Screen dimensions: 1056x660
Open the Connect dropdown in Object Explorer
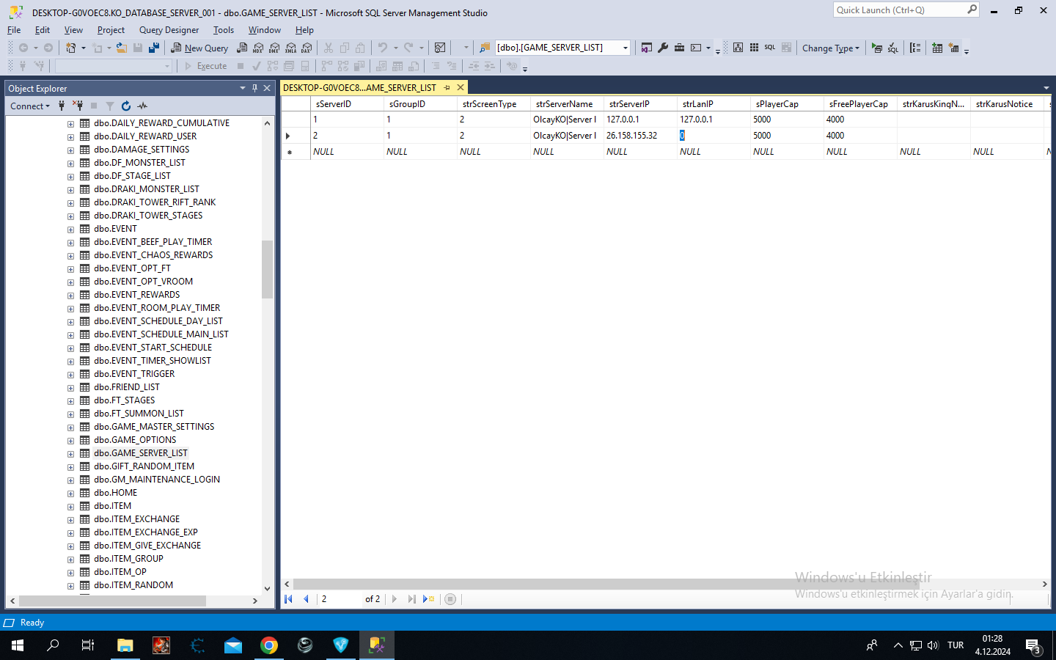coord(30,106)
